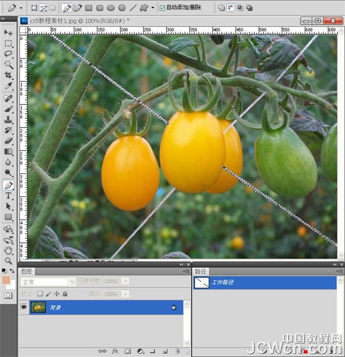Image resolution: width=345 pixels, height=357 pixels.
Task: Open the fill 100% slider arrow
Action: (x=125, y=294)
